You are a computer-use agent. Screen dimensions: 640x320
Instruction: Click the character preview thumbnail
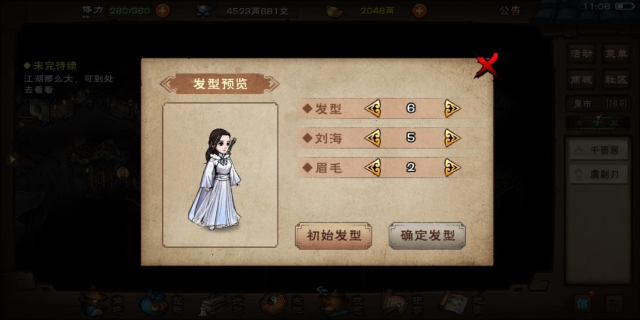220,175
